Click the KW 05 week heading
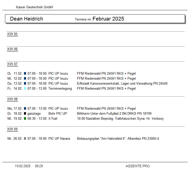Screen dimensions: 195x172 (12, 34)
